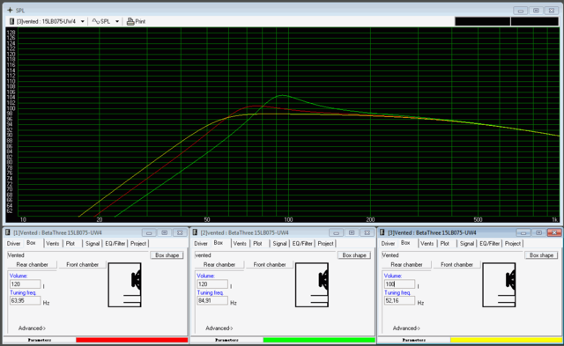This screenshot has height=346, width=564.
Task: Click yellow curve color bar in [3]Vented
Action: click(x=506, y=340)
